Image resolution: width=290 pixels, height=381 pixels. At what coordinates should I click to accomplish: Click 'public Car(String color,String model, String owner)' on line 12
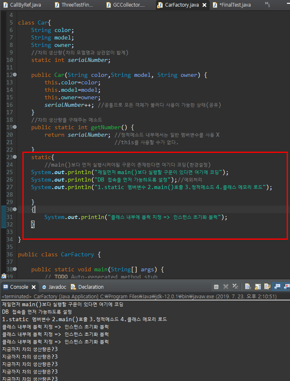[116, 75]
